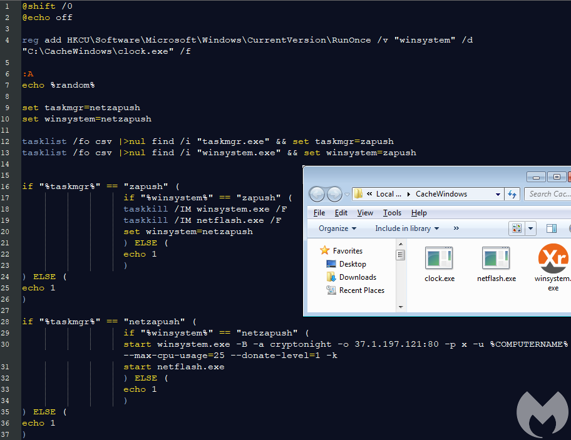Click the Local breadcrumb segment
The height and width of the screenshot is (440, 571).
tap(388, 194)
